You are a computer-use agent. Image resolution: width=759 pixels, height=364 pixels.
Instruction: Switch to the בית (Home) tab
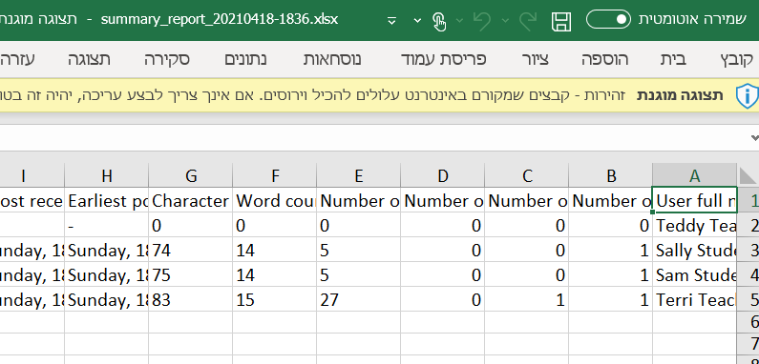[673, 59]
